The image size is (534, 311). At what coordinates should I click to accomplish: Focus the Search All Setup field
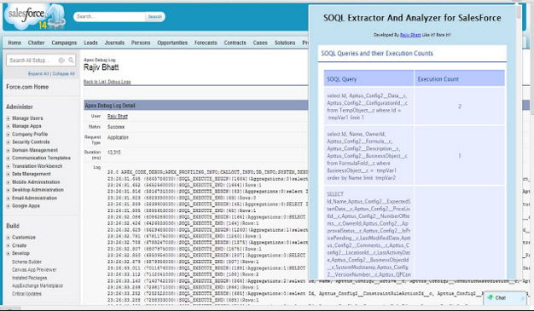click(32, 60)
